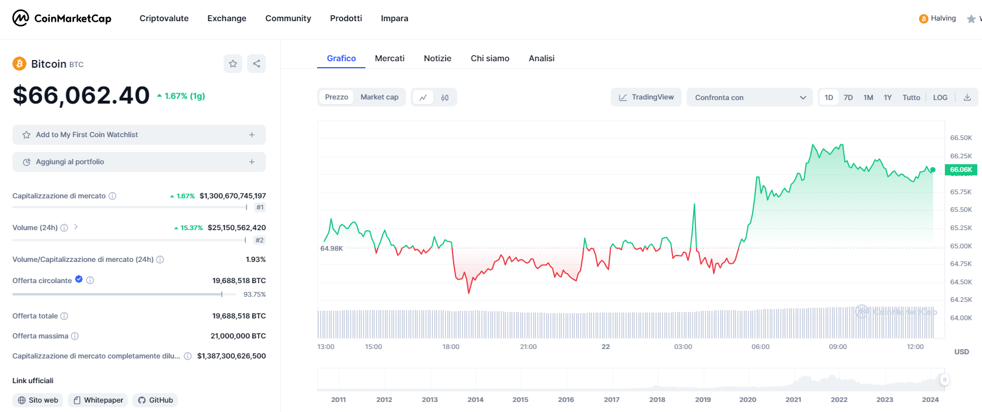Click volume value $25,150,562,420
The image size is (982, 412).
tap(237, 228)
